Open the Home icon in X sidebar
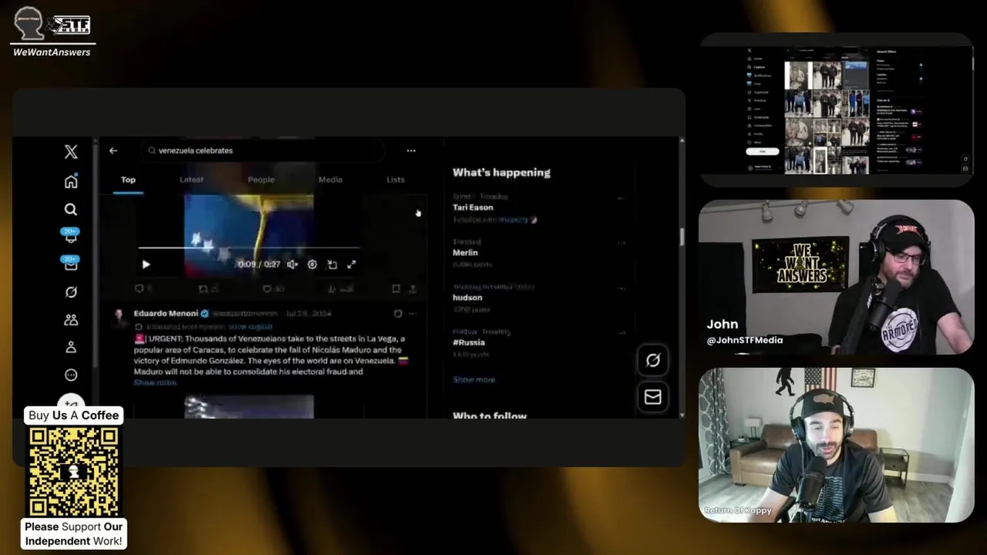 (71, 181)
